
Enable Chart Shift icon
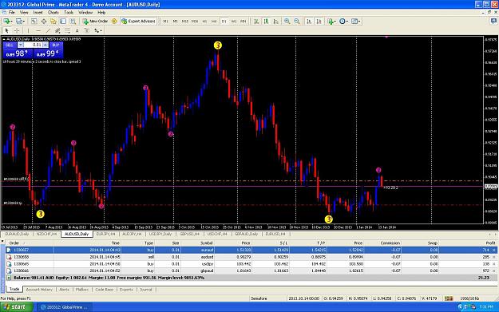pos(319,22)
